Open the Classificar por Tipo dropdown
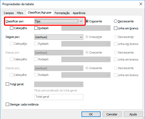145x119 pixels. (59, 21)
